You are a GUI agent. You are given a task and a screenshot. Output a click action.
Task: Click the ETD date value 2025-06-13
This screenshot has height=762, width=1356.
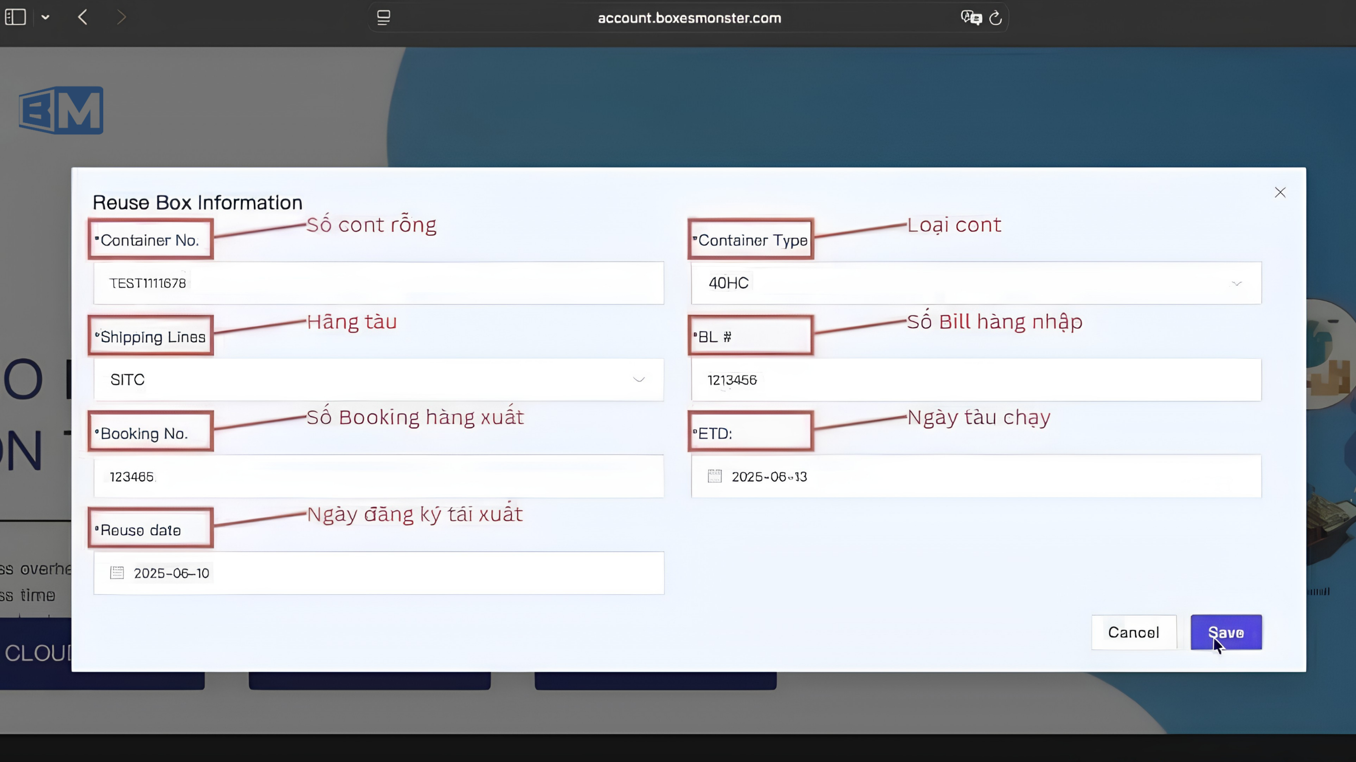(x=769, y=477)
